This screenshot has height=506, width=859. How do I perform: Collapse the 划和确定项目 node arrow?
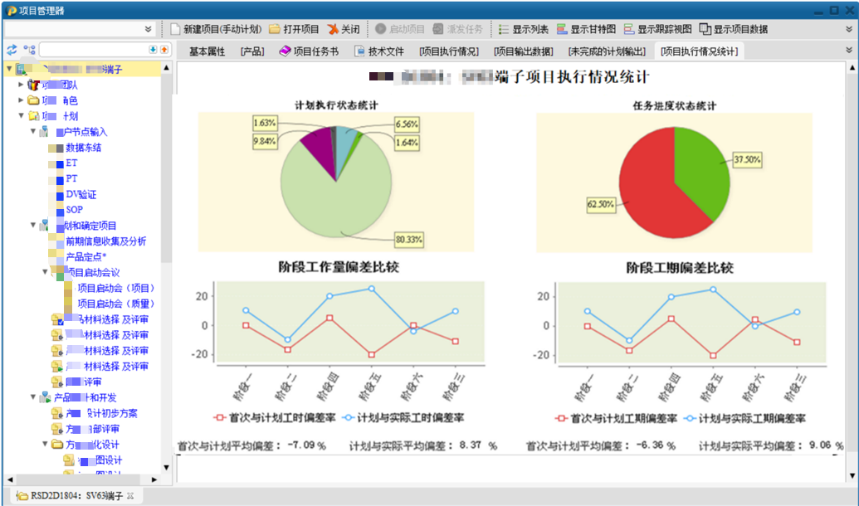tap(33, 225)
